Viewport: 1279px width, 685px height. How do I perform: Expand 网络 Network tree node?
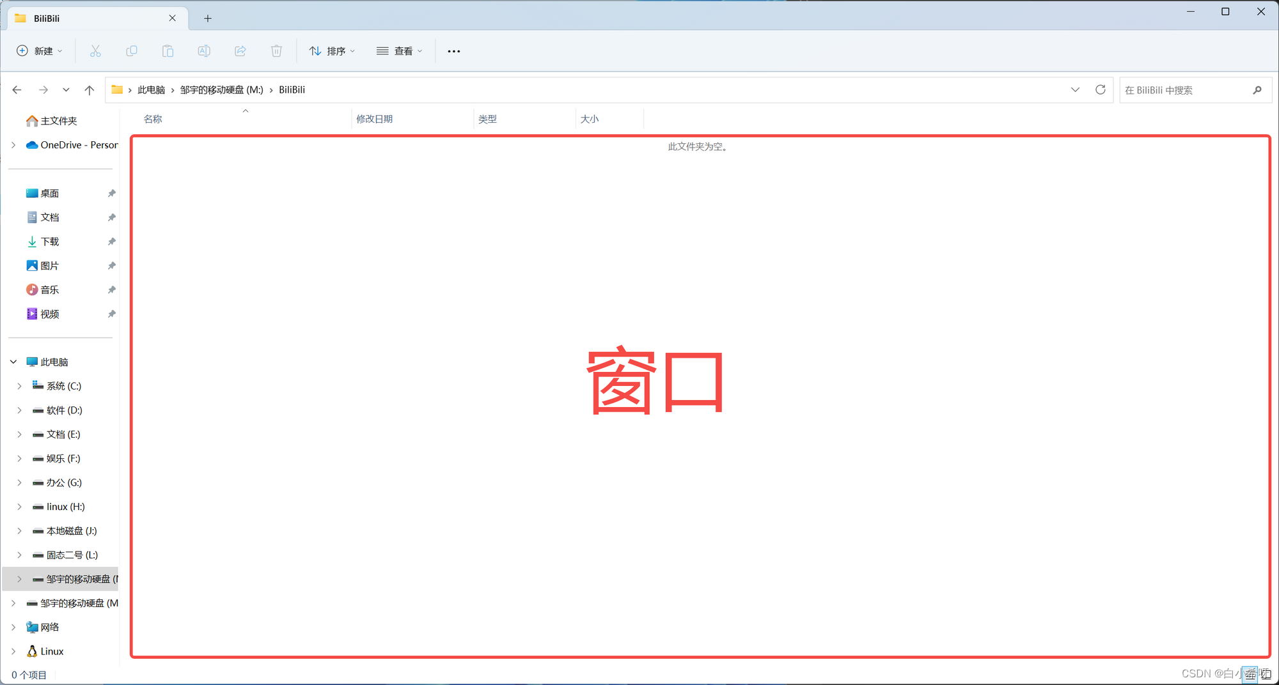pos(13,627)
